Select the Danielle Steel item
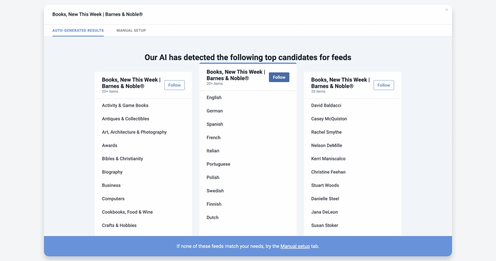The width and height of the screenshot is (496, 261). click(325, 199)
